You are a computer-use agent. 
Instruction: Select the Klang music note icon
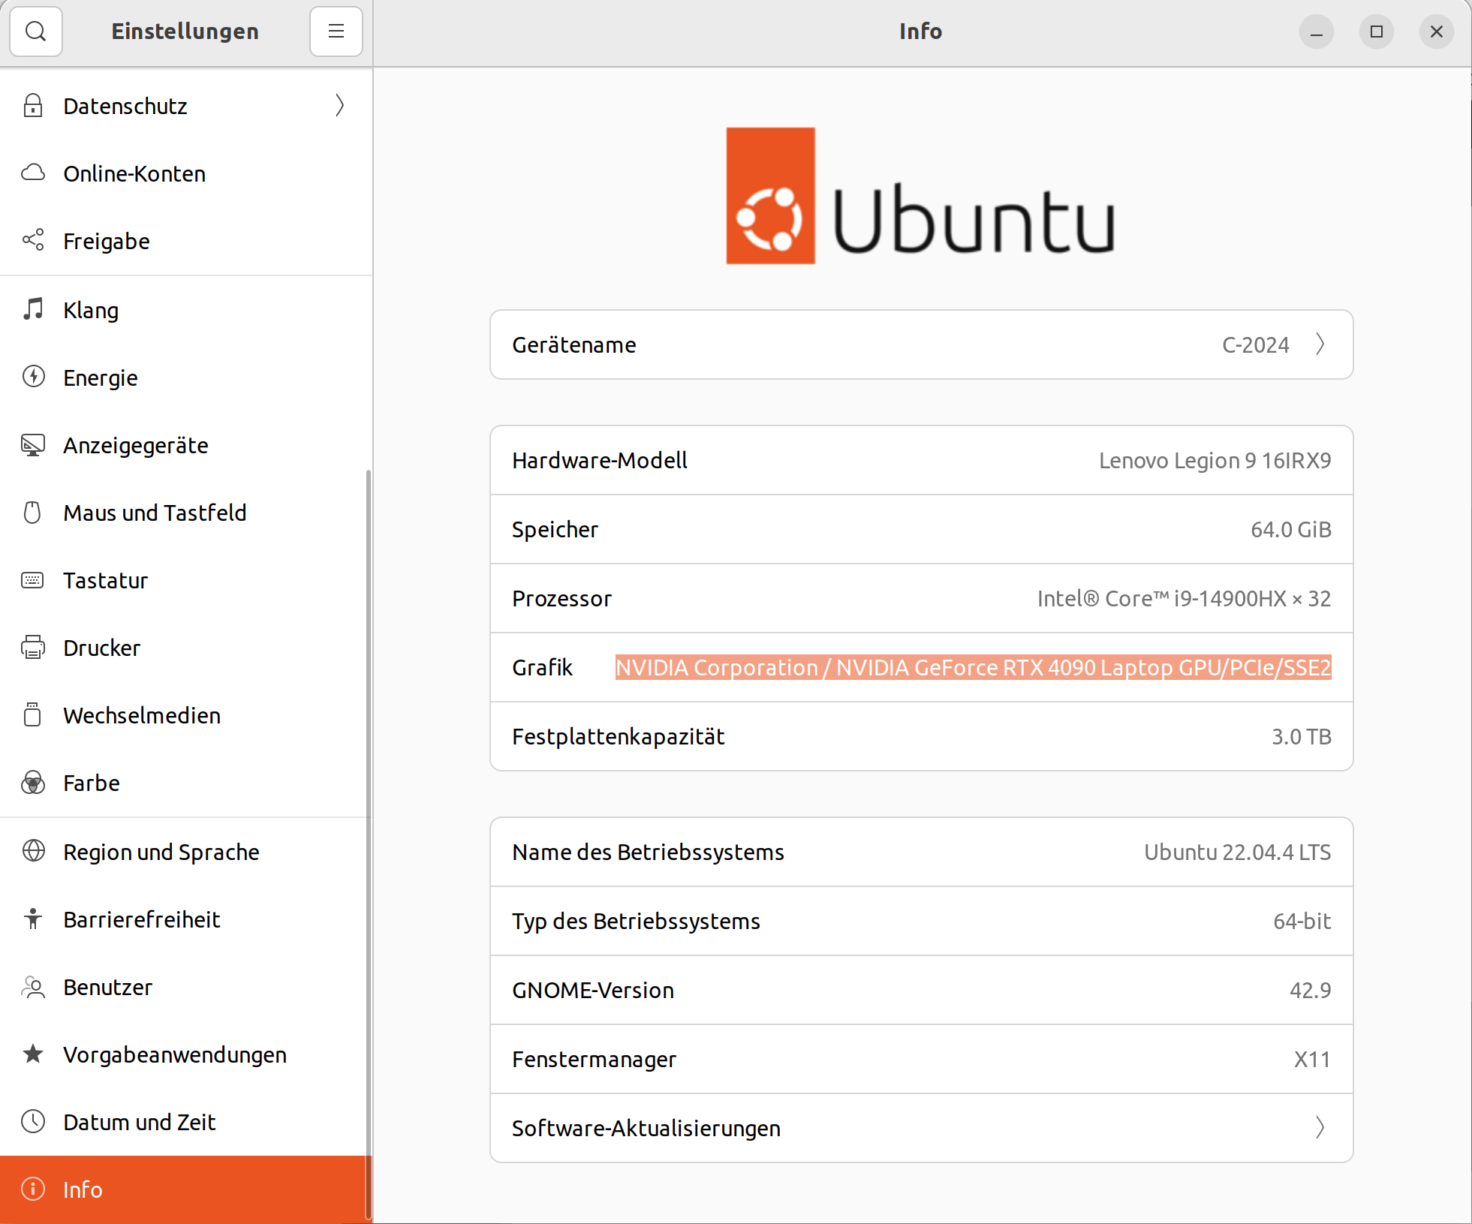33,310
